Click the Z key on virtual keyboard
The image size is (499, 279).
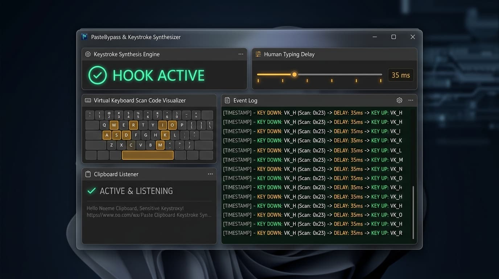click(111, 145)
